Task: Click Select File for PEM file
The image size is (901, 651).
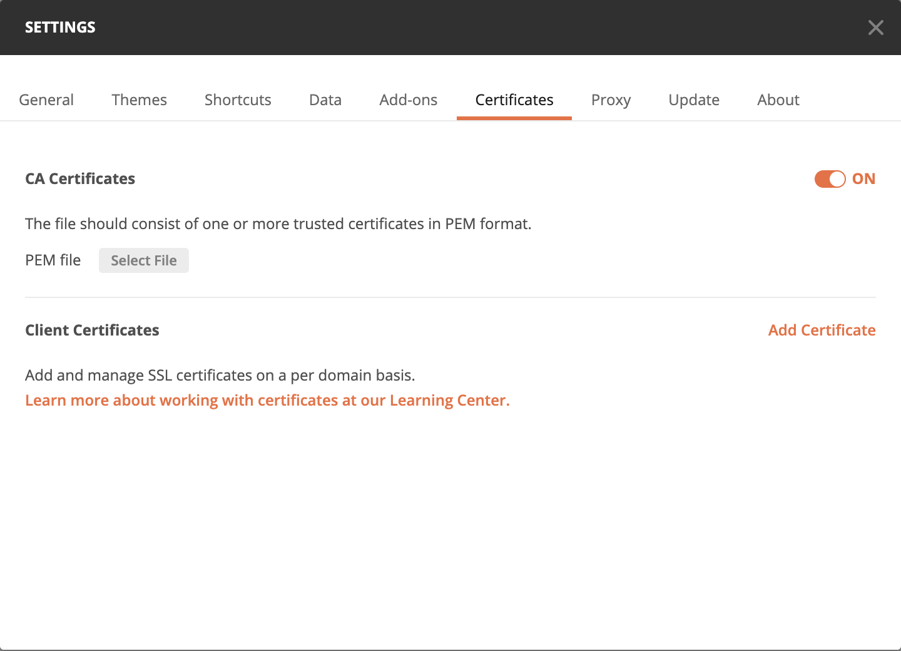Action: [x=144, y=260]
